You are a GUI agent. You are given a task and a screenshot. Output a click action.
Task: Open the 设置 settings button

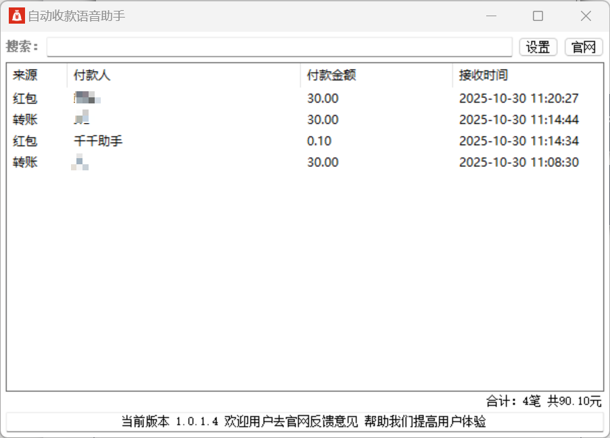pos(538,47)
